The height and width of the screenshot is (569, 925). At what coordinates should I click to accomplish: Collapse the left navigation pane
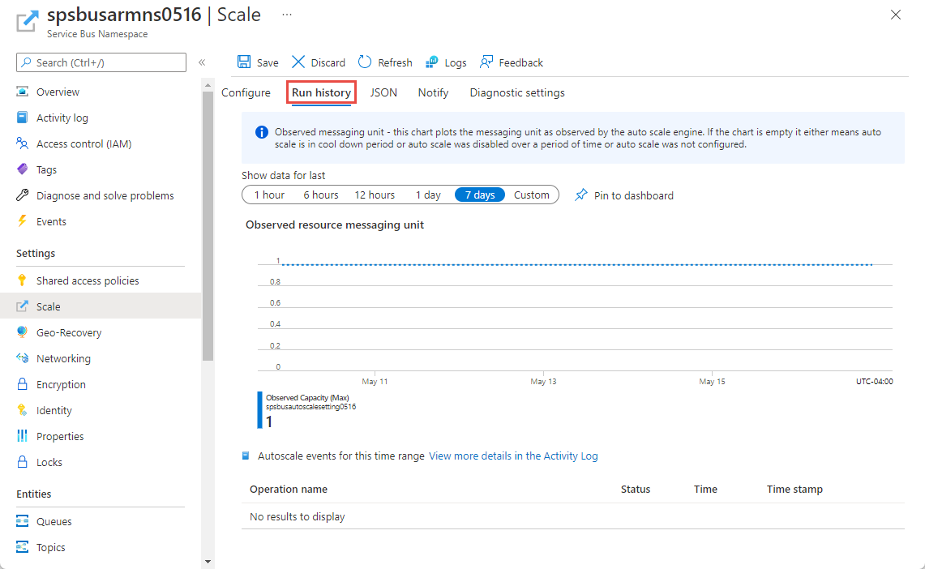coord(202,62)
